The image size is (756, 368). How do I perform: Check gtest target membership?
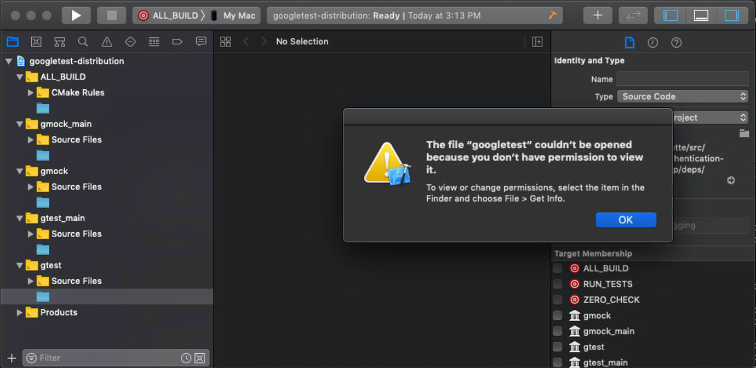point(557,347)
